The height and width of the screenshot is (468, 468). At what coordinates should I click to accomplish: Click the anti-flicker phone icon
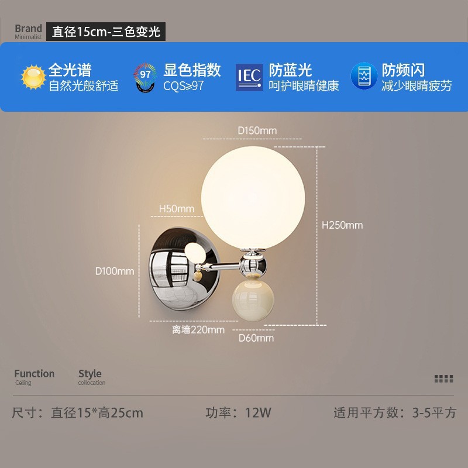(364, 76)
